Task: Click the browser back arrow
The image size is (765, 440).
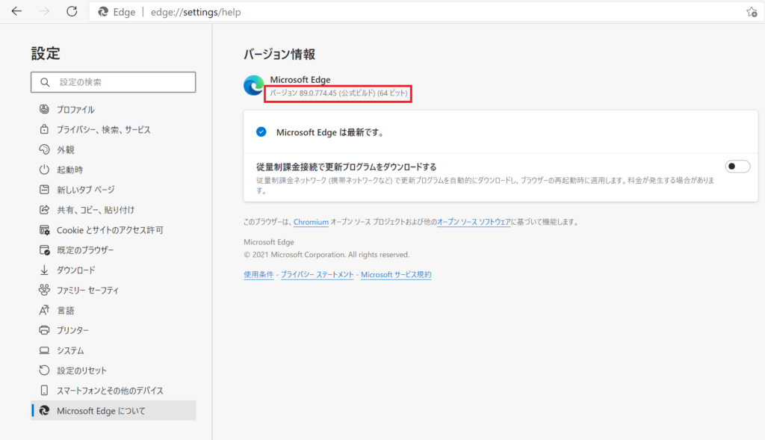Action: [16, 11]
